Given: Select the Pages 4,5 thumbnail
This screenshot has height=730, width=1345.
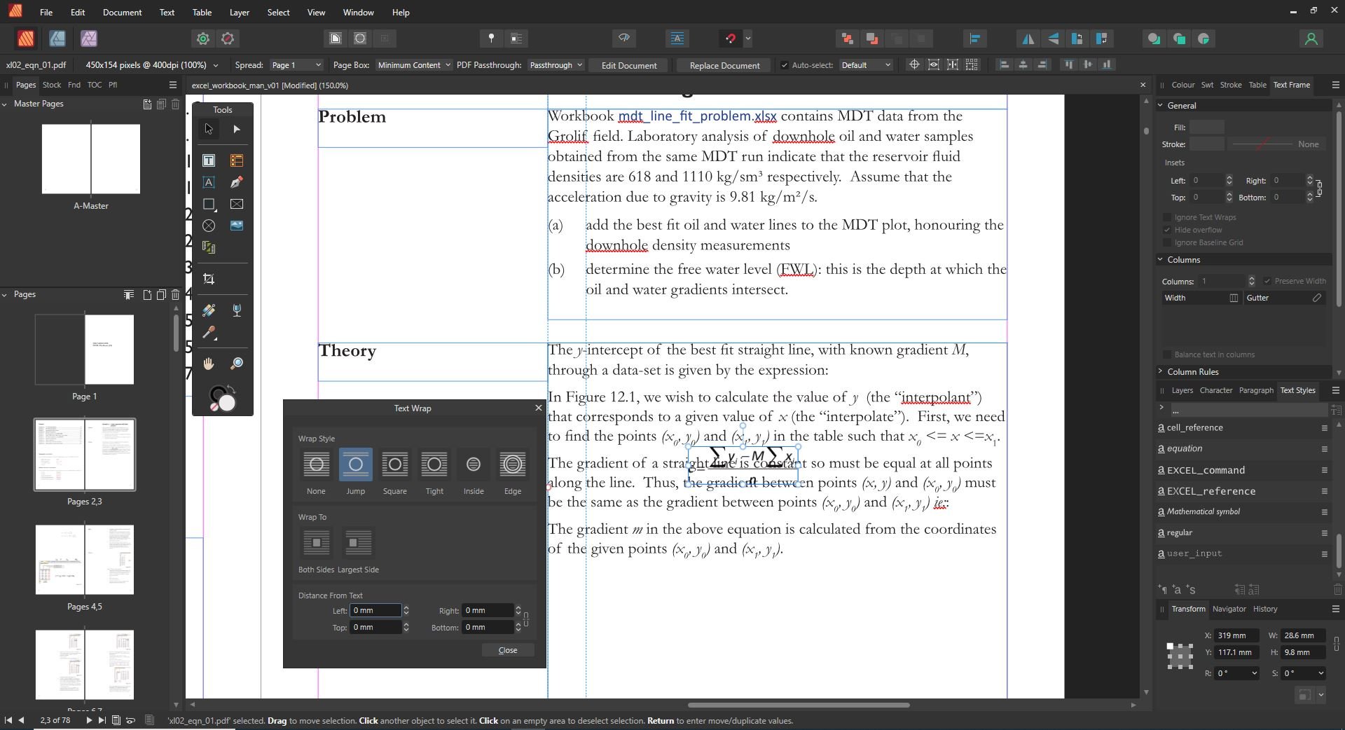Looking at the screenshot, I should [x=85, y=560].
